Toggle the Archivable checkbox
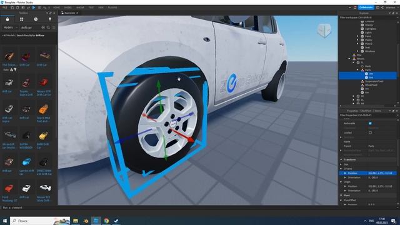The height and width of the screenshot is (225, 400). click(x=370, y=124)
